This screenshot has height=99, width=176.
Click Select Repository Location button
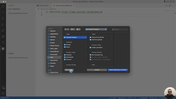(118, 70)
